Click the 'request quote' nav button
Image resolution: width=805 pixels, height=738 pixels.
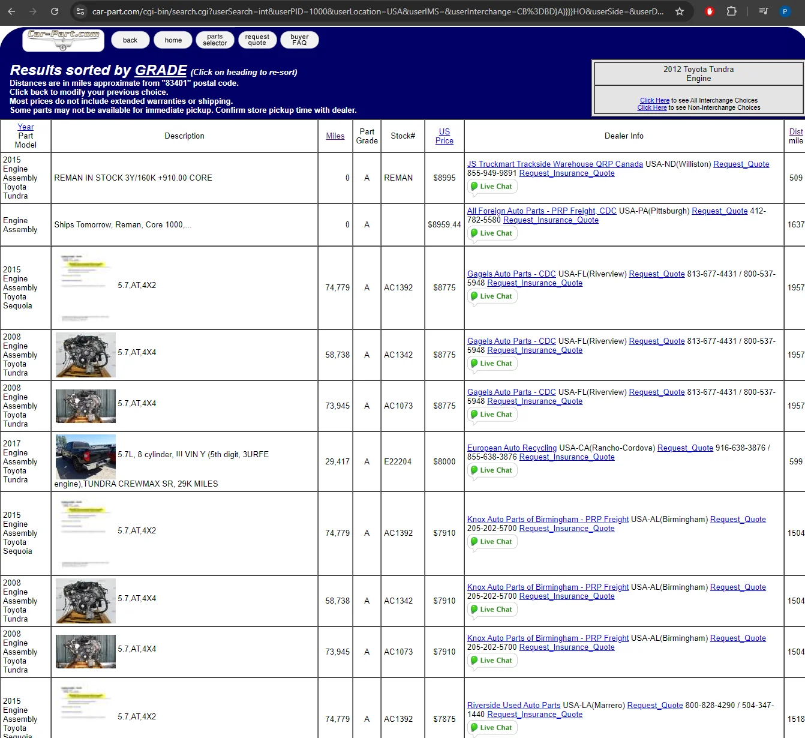[257, 40]
